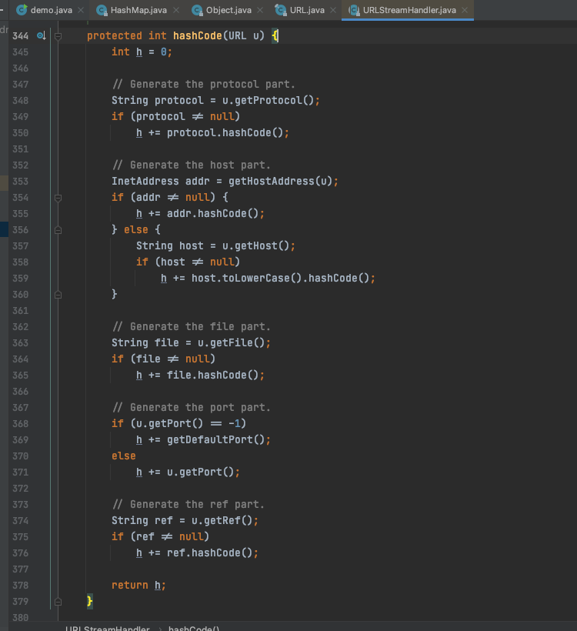Click the URLStreamHandler.java class icon

pos(354,10)
